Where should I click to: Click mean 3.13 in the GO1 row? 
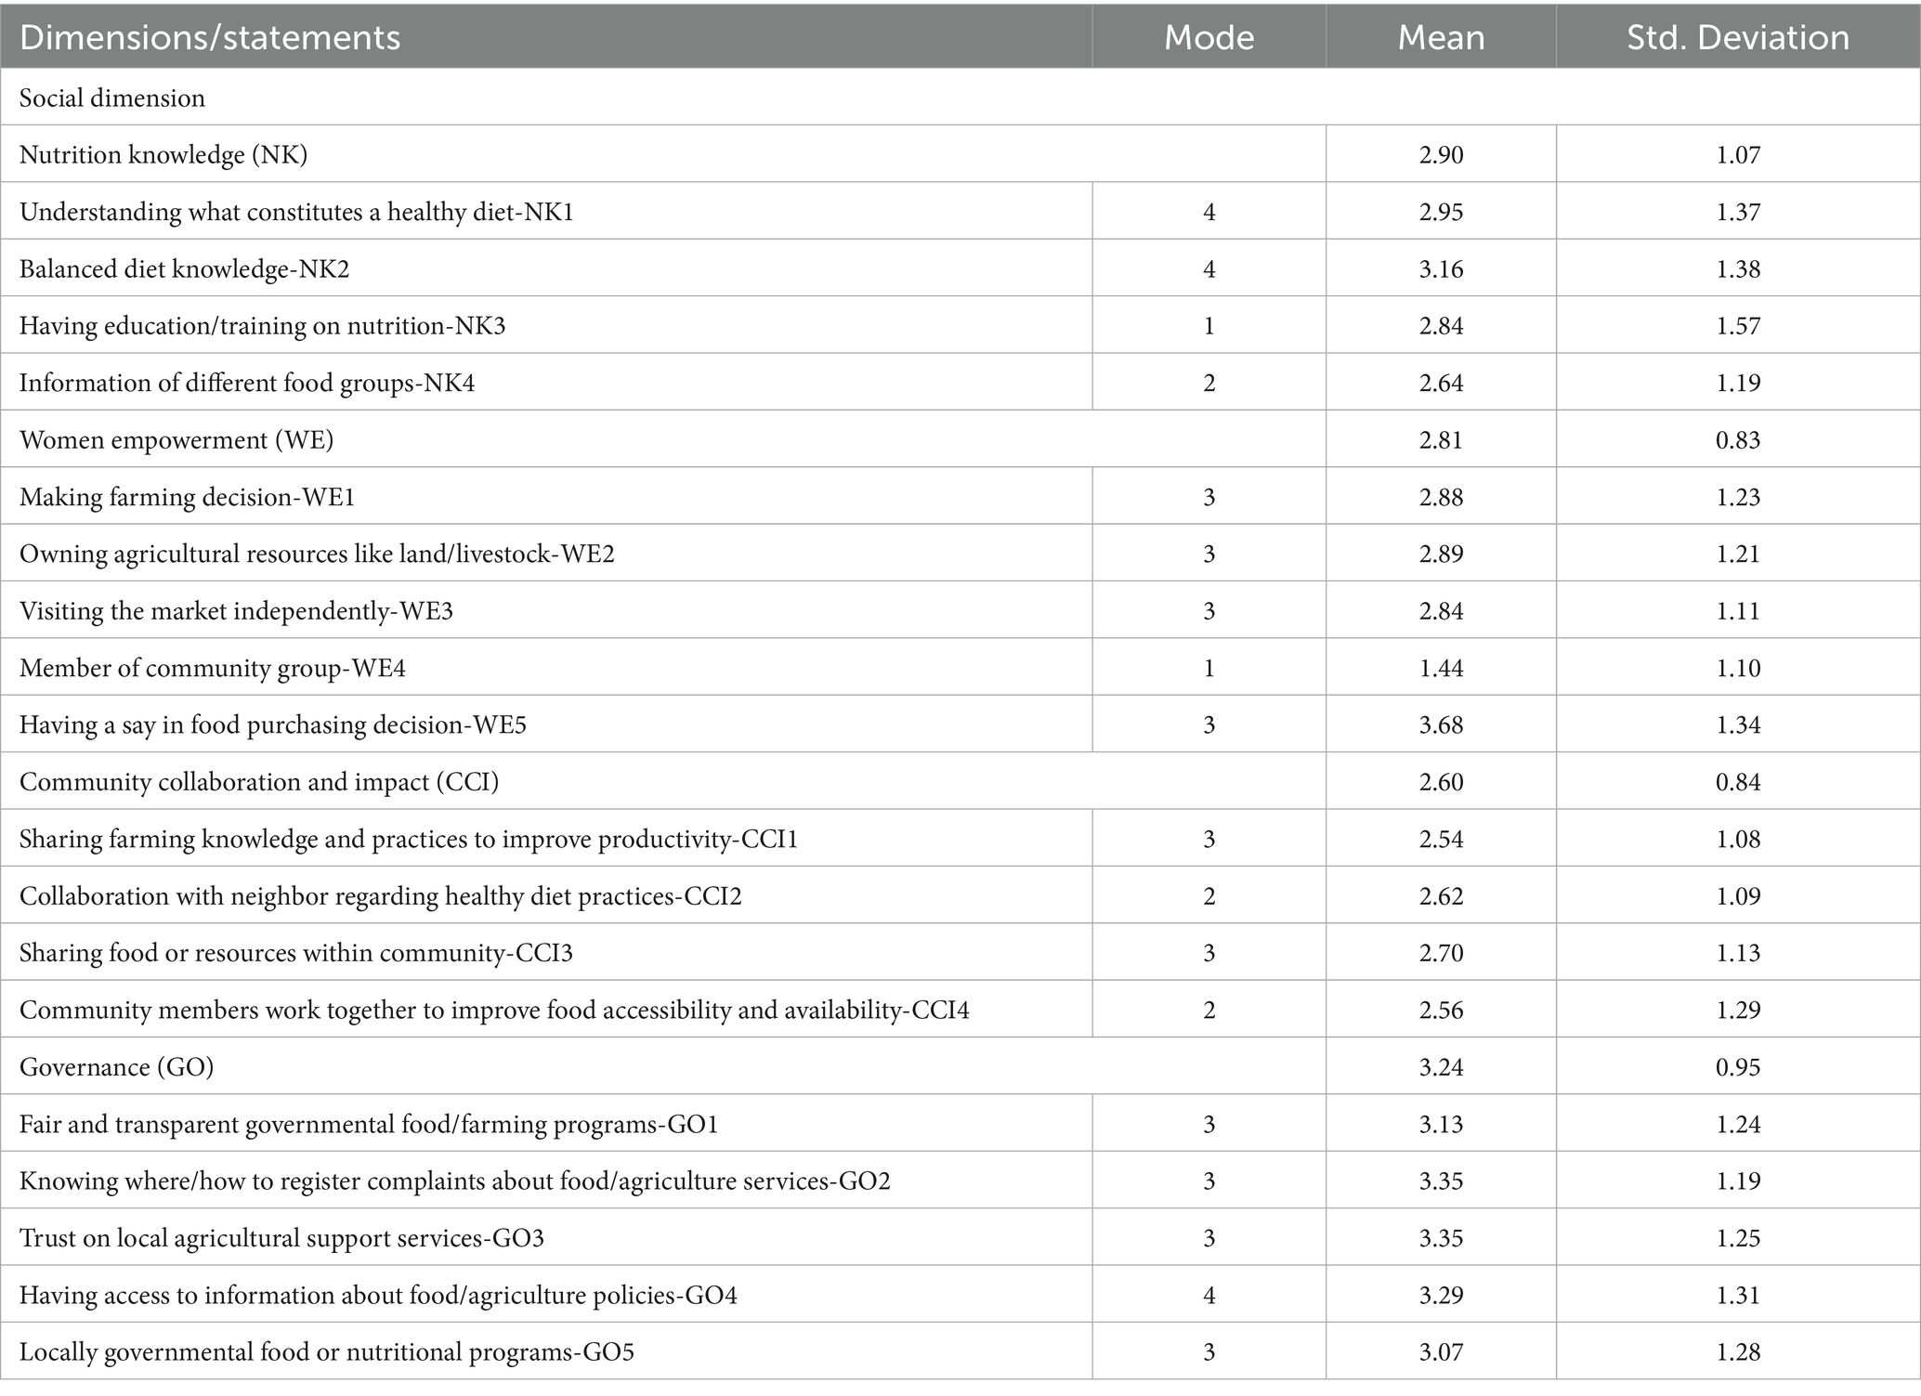[1441, 1124]
